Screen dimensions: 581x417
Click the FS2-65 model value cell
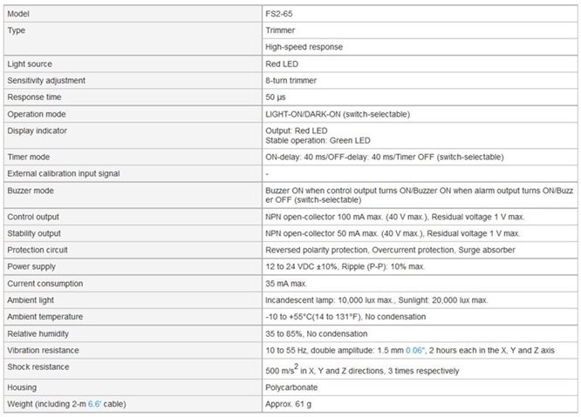(281, 13)
